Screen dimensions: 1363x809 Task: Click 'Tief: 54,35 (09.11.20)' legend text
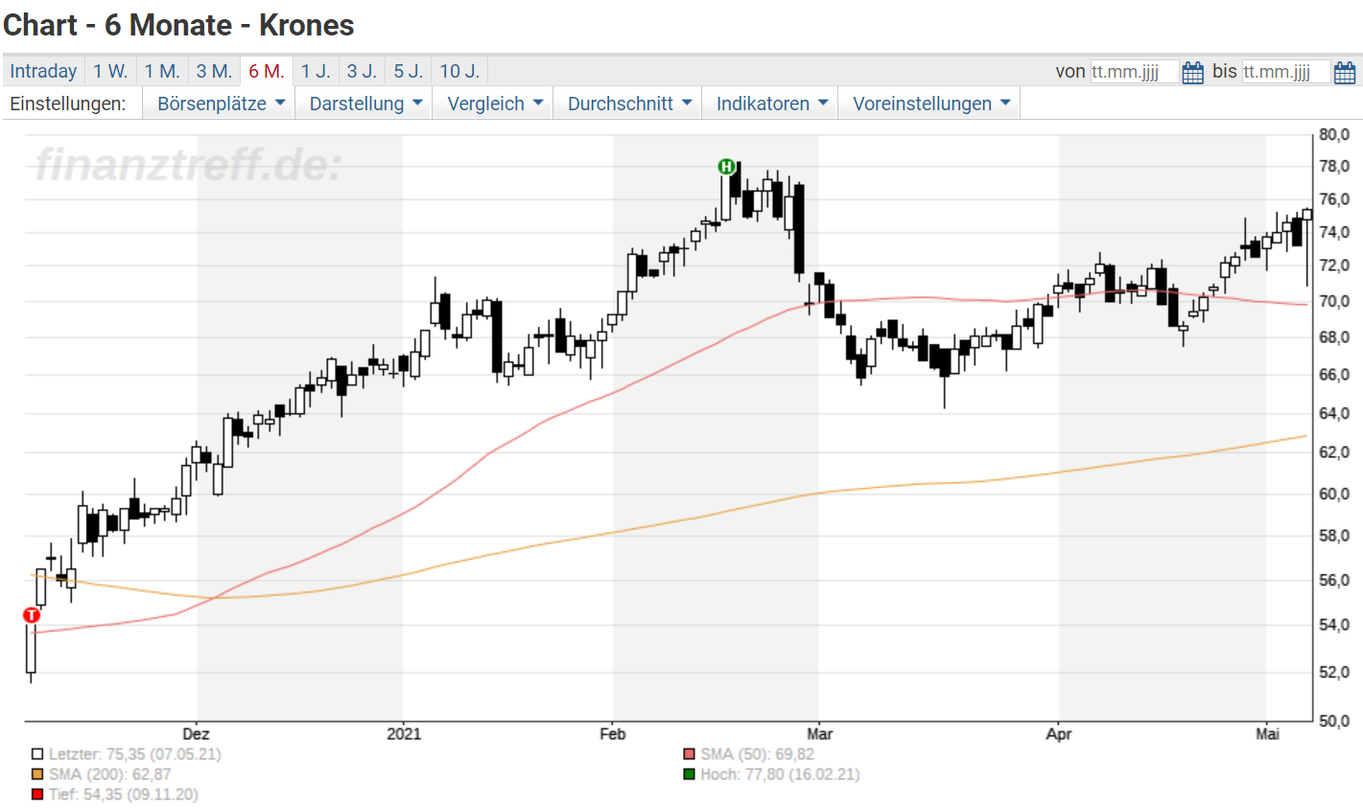coord(124,795)
